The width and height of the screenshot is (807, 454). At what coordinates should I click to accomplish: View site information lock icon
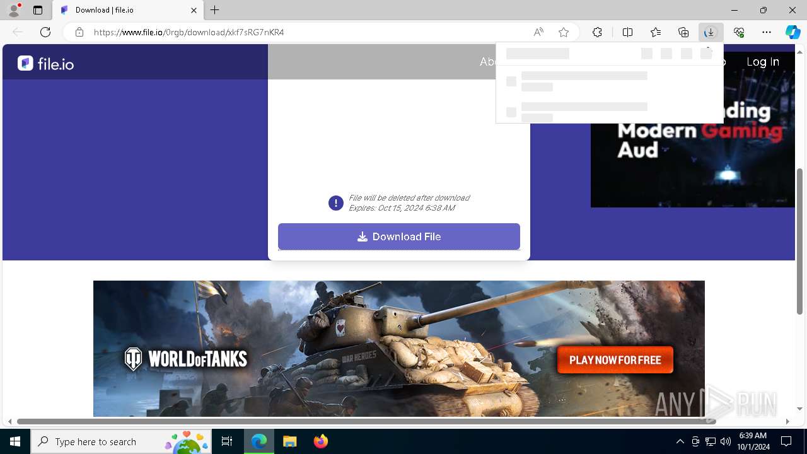(x=79, y=32)
